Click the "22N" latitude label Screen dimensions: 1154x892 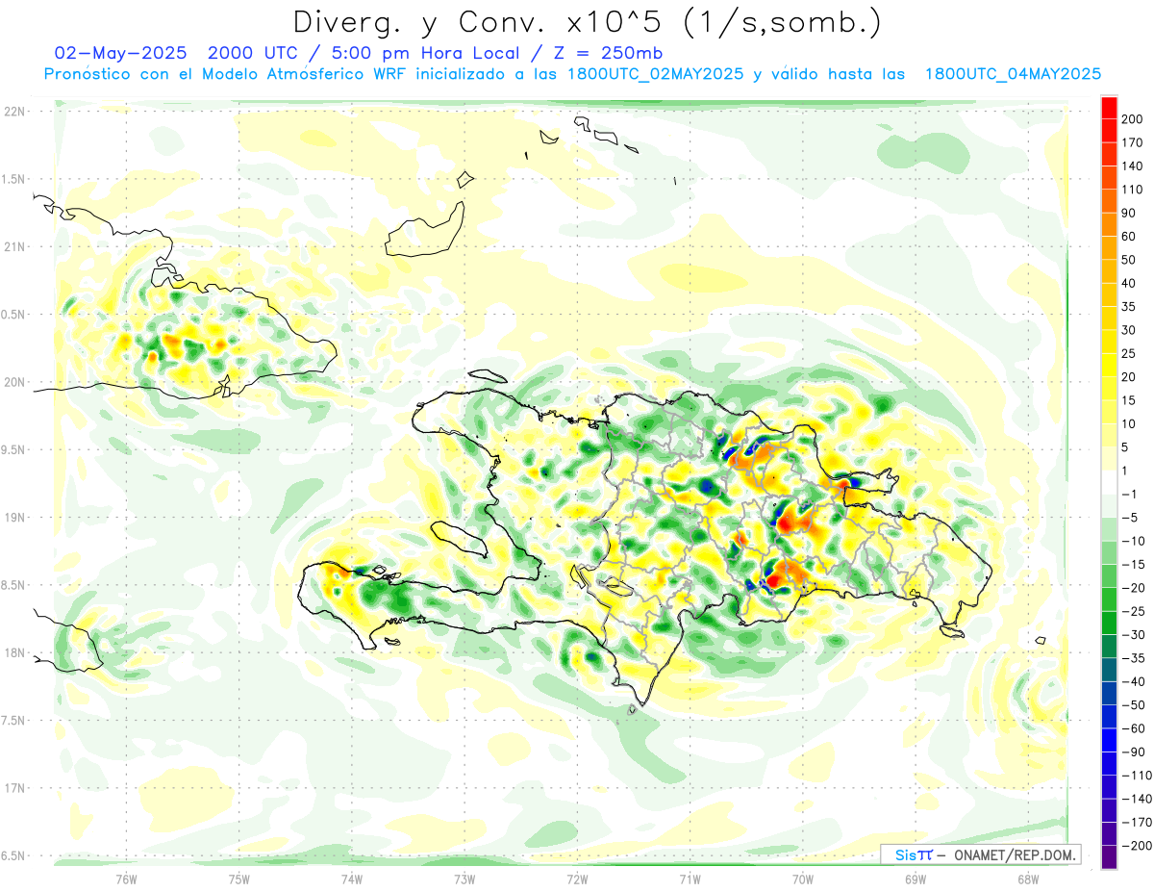coord(15,112)
